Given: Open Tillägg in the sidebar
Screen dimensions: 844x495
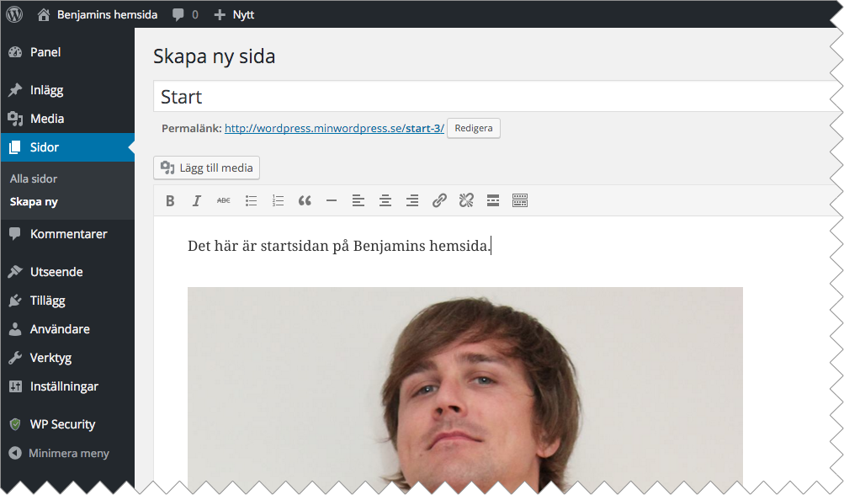Looking at the screenshot, I should (x=67, y=300).
